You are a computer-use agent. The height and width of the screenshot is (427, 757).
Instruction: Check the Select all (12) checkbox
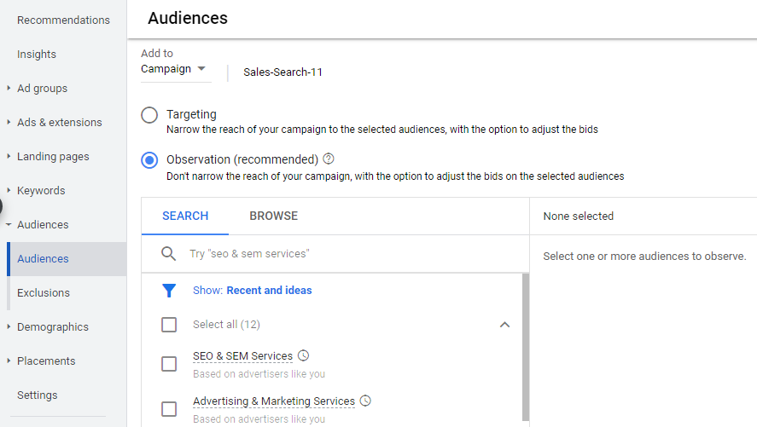click(169, 325)
